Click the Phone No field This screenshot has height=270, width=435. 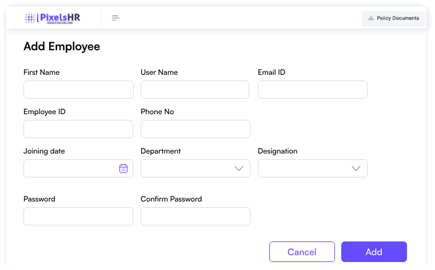coord(195,129)
